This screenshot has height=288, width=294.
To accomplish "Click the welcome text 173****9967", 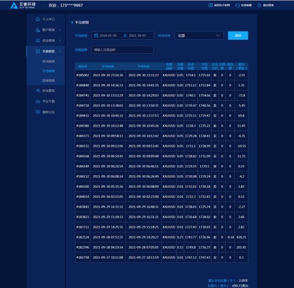I will tap(72, 5).
